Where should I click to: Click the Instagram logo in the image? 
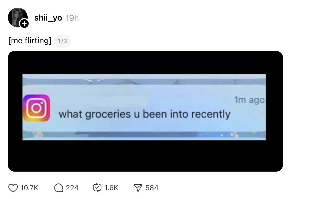[x=37, y=108]
